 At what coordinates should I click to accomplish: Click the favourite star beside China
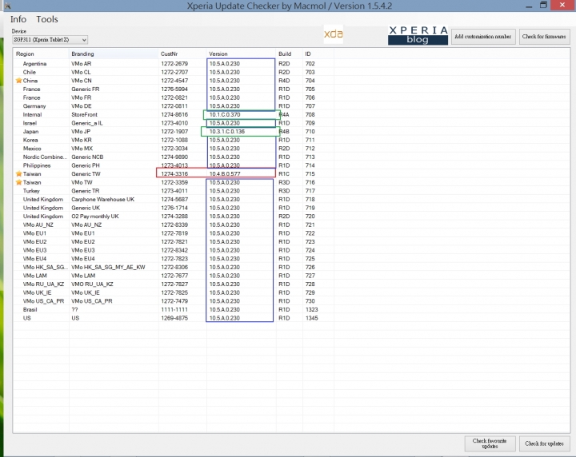(18, 81)
